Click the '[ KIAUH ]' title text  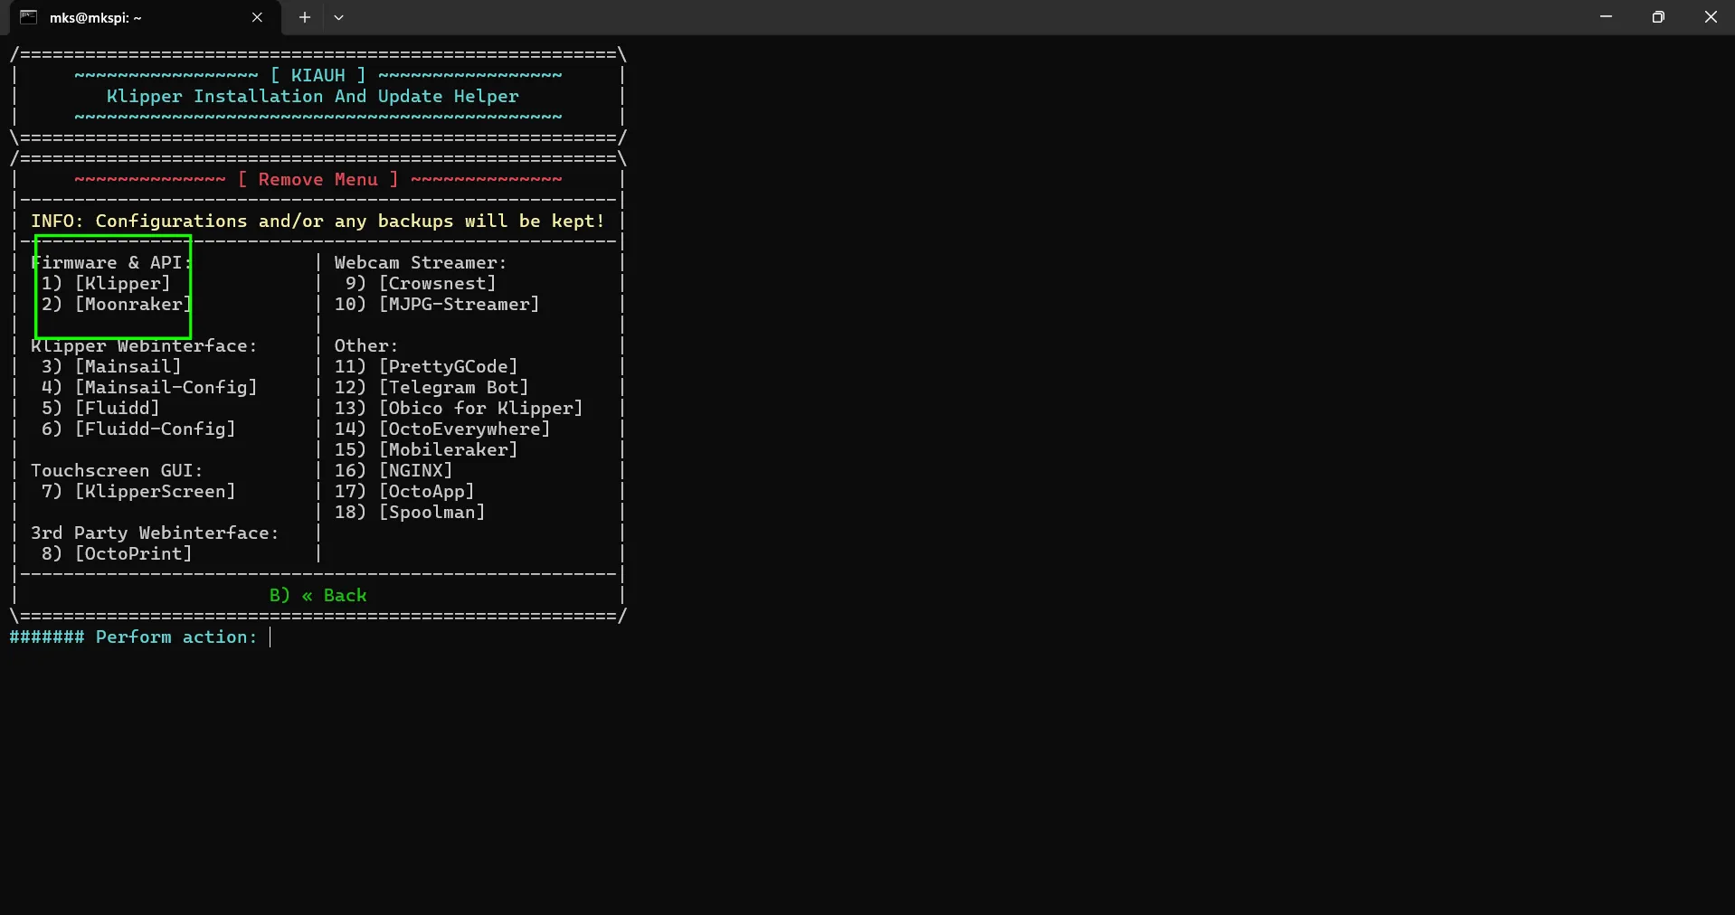[x=318, y=76]
